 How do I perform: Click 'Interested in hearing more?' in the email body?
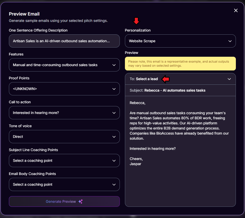(153, 149)
